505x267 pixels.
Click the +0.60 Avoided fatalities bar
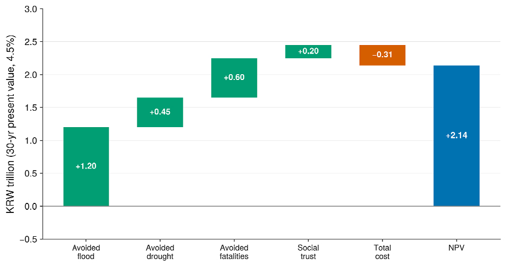234,78
